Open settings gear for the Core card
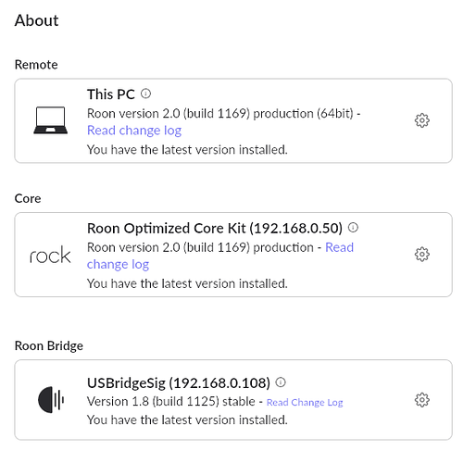This screenshot has height=463, width=476. tap(422, 255)
